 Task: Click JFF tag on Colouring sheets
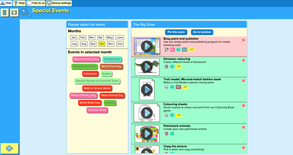pyautogui.click(x=179, y=115)
